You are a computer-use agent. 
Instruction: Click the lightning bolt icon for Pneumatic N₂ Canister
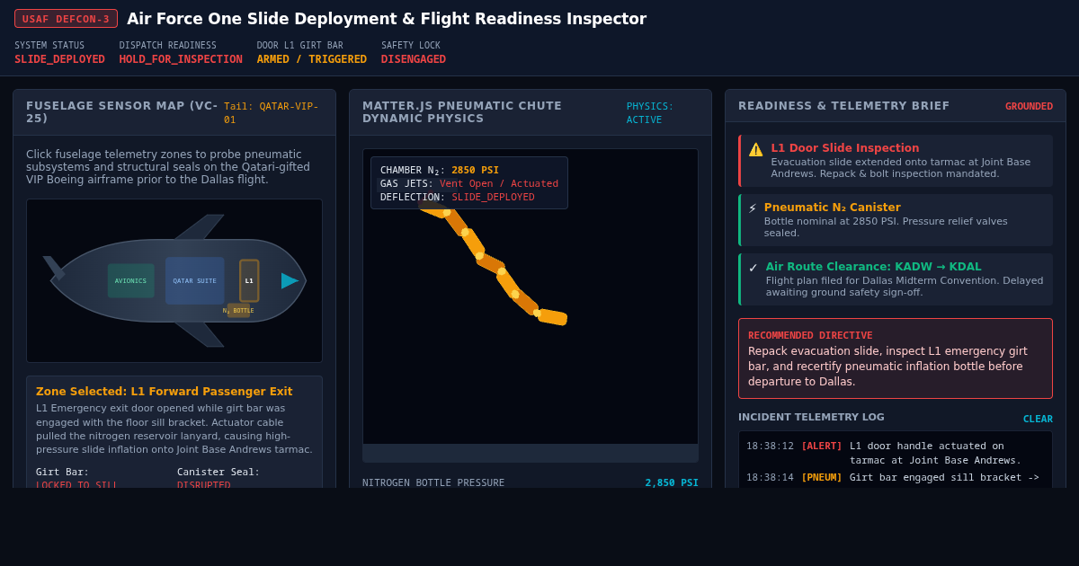(x=753, y=208)
